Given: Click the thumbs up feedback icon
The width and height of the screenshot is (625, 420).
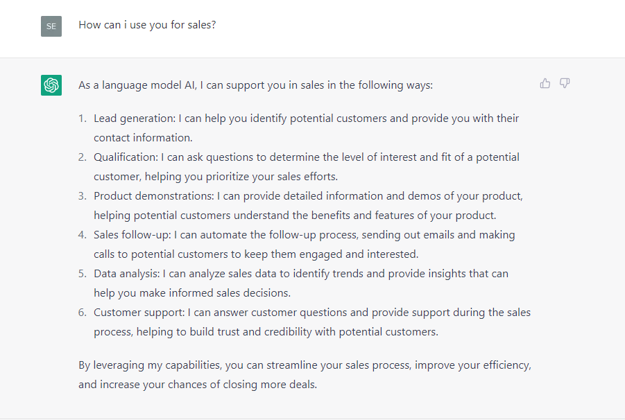Looking at the screenshot, I should point(545,84).
